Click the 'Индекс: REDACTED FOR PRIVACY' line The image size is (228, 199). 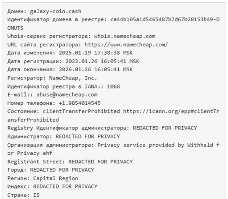(x=53, y=186)
